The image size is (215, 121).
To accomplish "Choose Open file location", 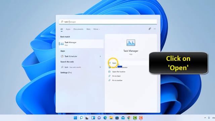I will [x=119, y=72].
